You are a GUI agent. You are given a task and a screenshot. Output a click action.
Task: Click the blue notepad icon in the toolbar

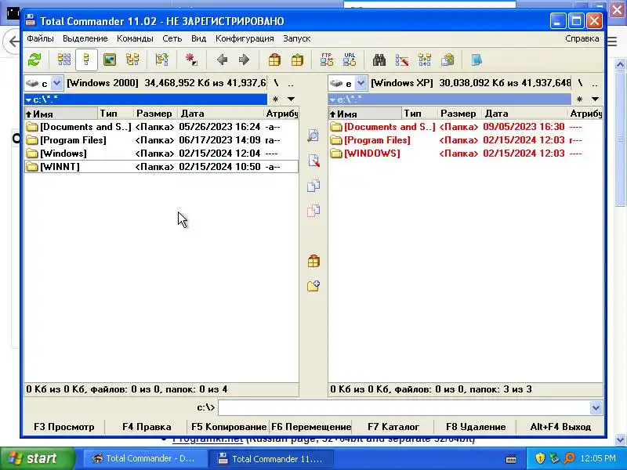tap(477, 60)
